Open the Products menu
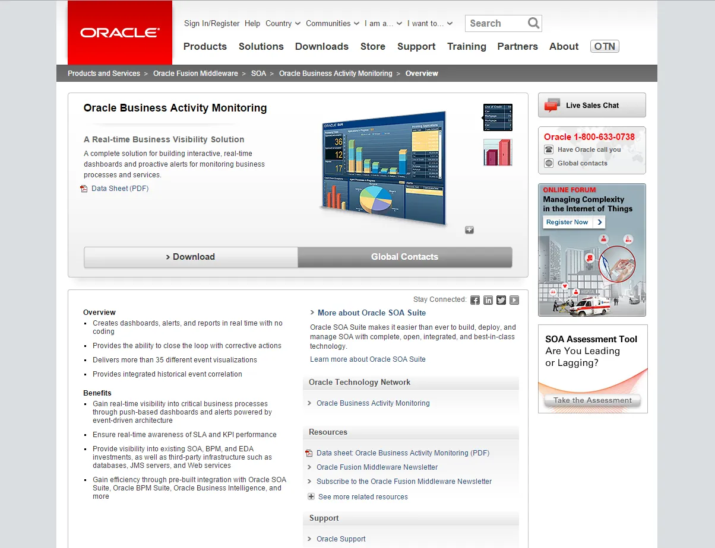 pyautogui.click(x=205, y=46)
